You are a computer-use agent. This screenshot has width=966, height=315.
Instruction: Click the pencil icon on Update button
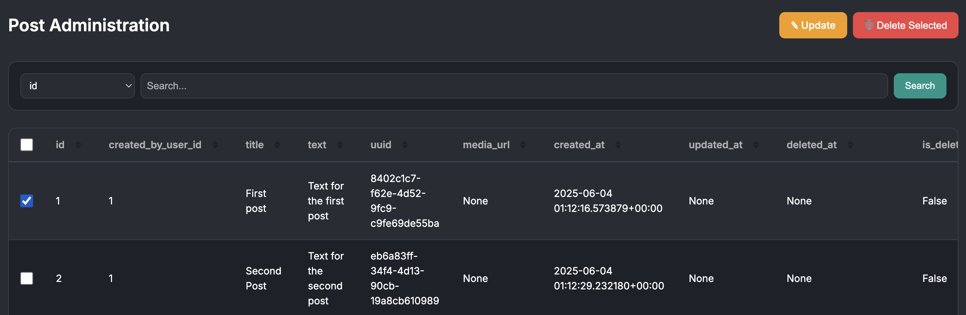(x=794, y=25)
